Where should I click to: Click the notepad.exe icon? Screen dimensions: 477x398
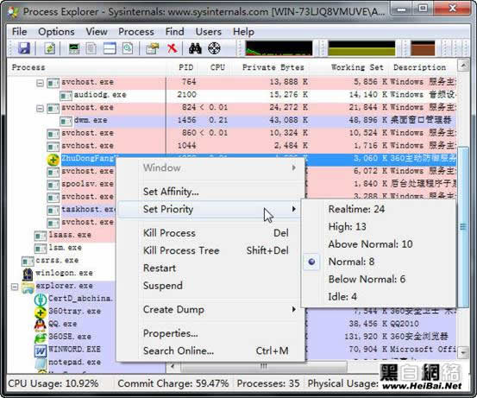(x=41, y=363)
